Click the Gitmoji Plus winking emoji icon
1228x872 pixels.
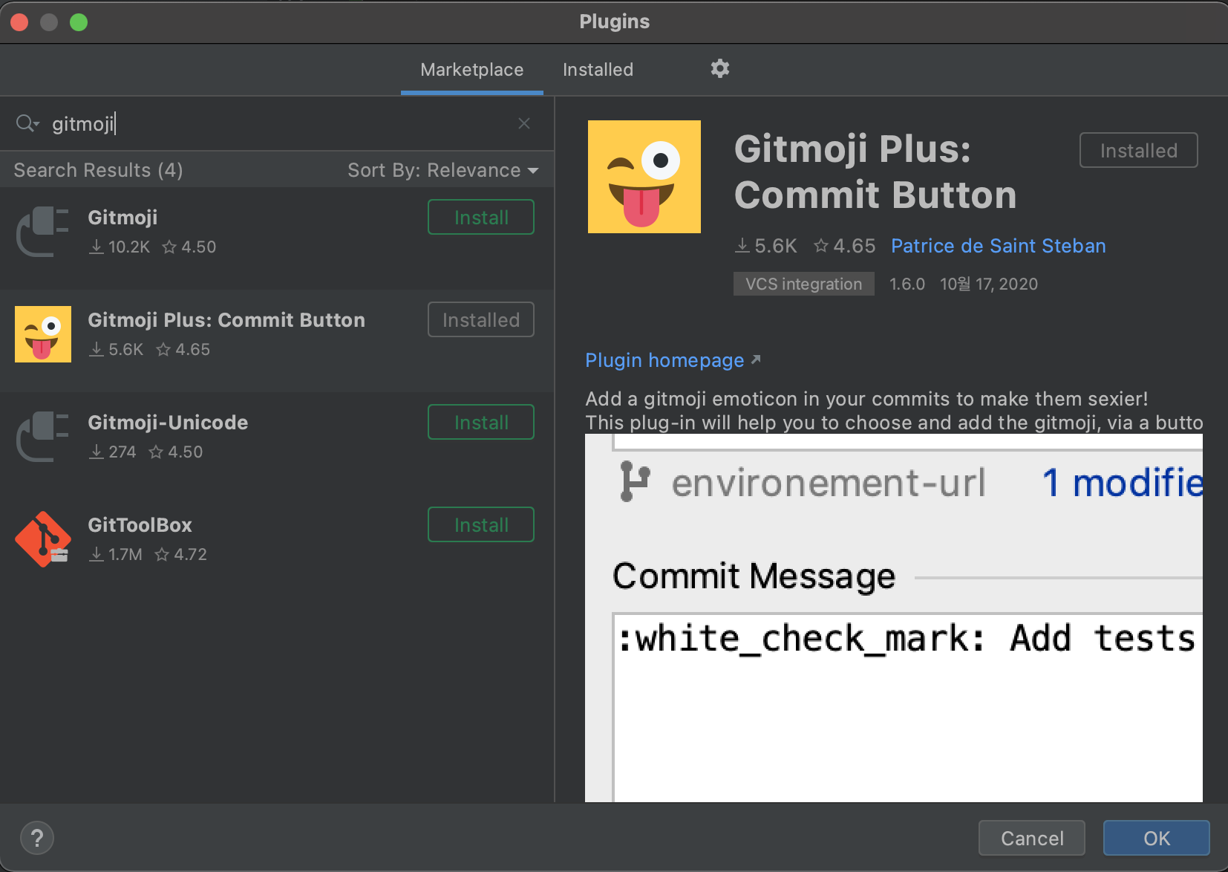(x=43, y=334)
